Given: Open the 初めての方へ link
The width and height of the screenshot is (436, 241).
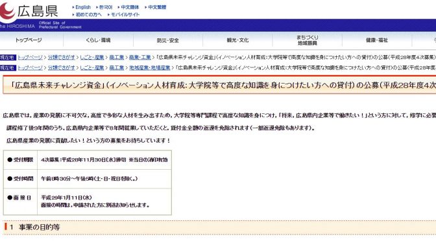Looking at the screenshot, I should (x=88, y=14).
